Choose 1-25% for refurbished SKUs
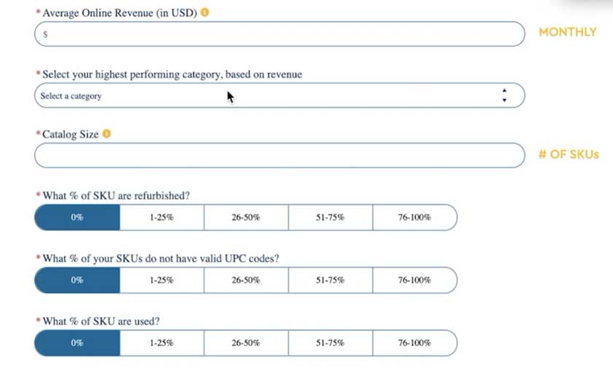The width and height of the screenshot is (613, 373). [161, 217]
